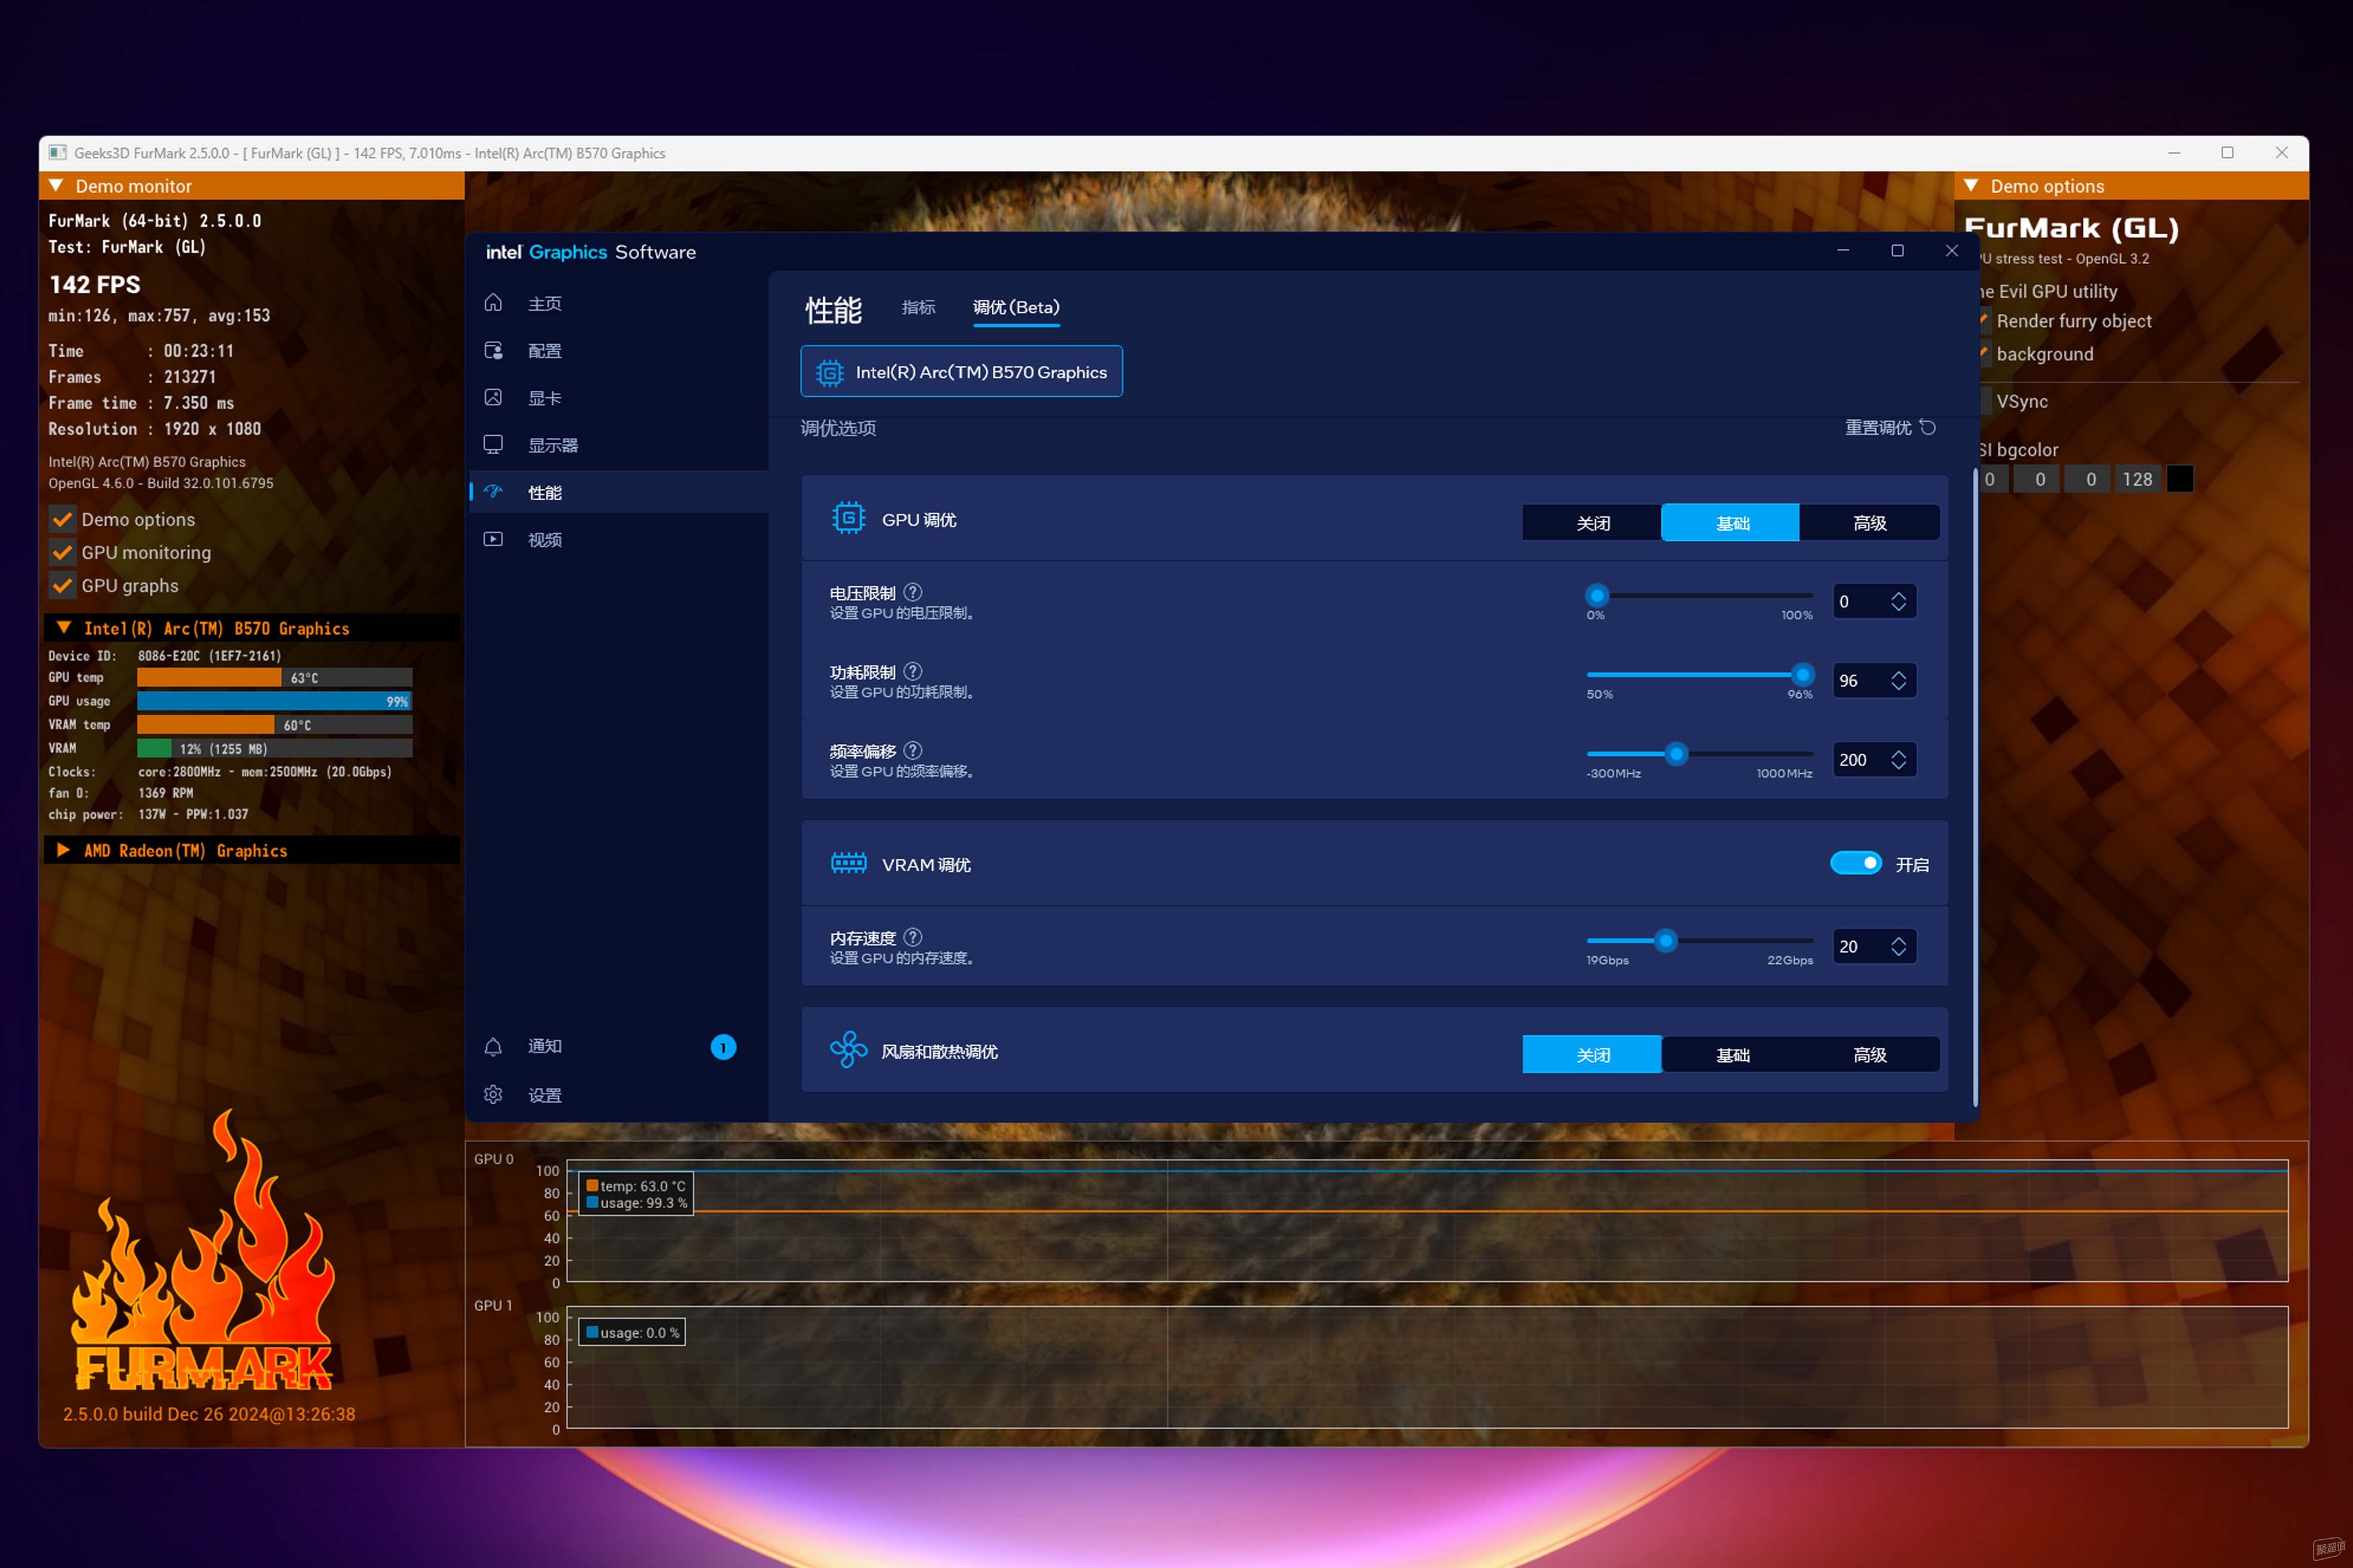Select 基础 button for GPU 调优
Screen dimensions: 2353x1568
pos(1731,523)
